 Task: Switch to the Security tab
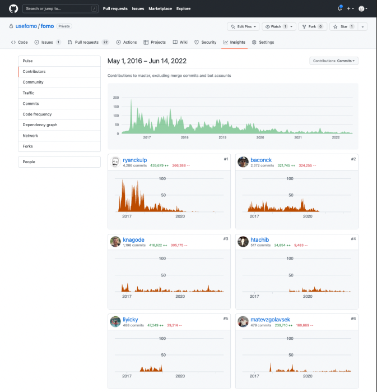(x=206, y=42)
